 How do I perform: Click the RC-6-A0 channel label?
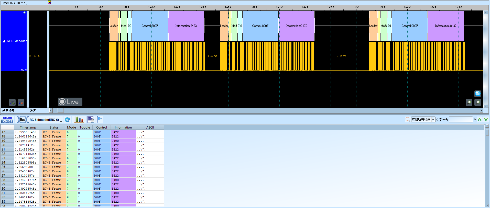pos(35,56)
